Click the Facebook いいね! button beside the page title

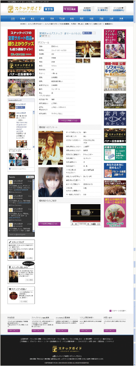click(87, 33)
